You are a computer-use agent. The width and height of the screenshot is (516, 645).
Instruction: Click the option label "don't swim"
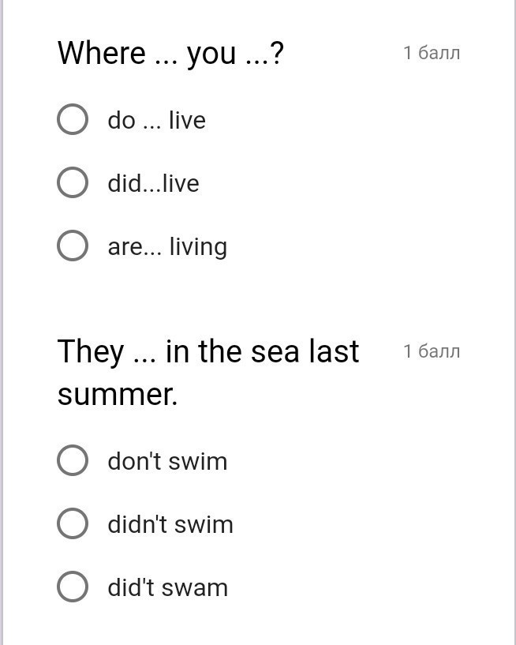pos(166,461)
